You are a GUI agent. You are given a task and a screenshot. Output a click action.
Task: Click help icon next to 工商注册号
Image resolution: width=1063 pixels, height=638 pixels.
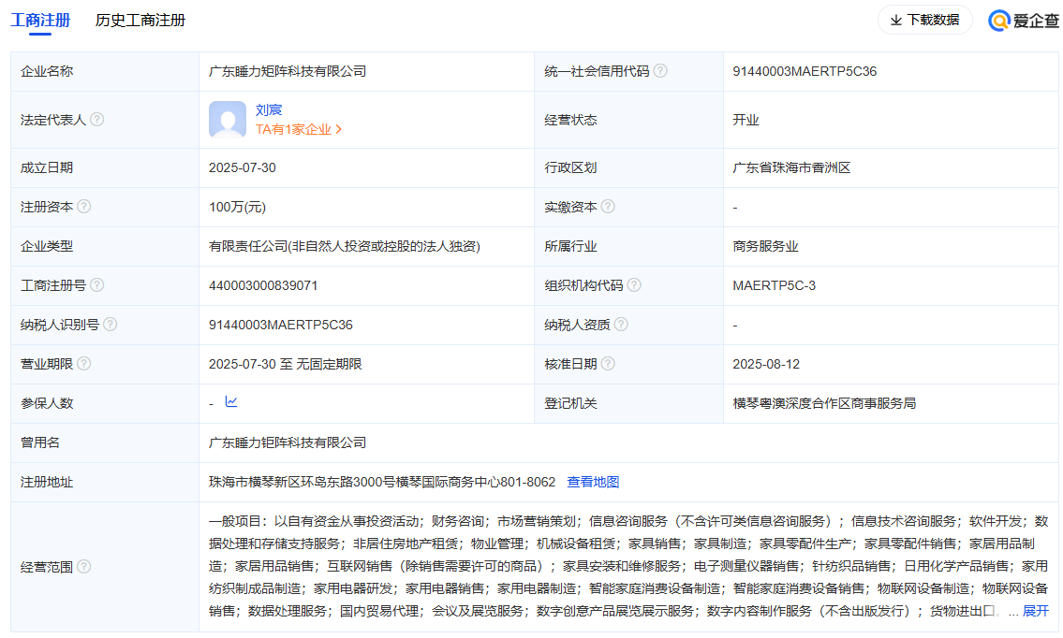click(97, 285)
